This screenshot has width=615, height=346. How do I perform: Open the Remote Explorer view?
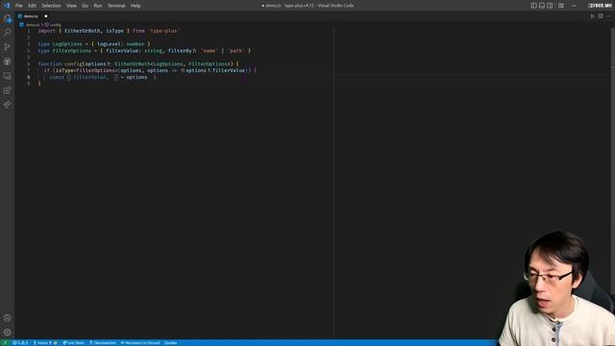7,76
